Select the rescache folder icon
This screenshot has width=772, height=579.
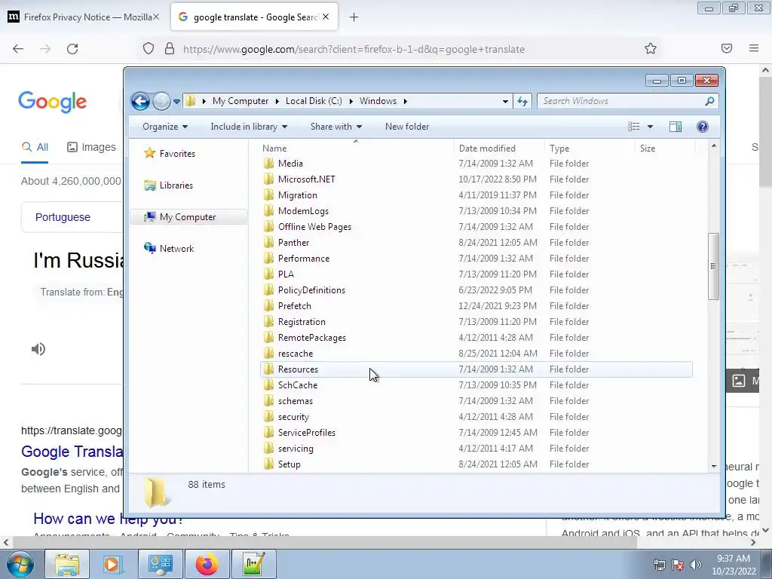tap(268, 354)
